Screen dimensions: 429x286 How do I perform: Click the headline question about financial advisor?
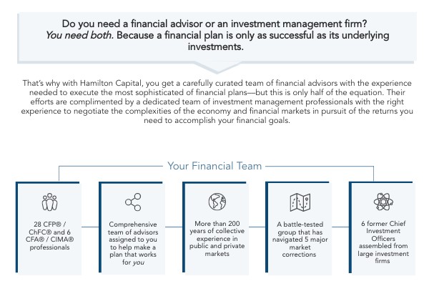(214, 24)
